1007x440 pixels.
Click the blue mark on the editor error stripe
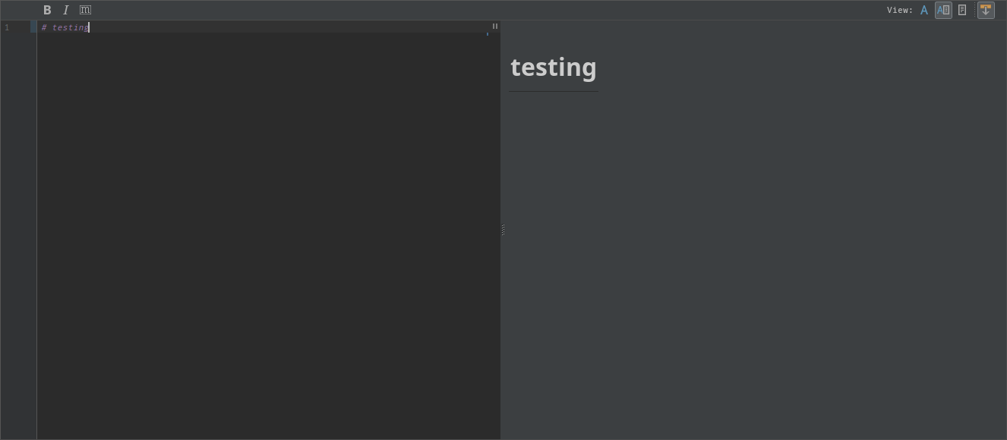[488, 35]
